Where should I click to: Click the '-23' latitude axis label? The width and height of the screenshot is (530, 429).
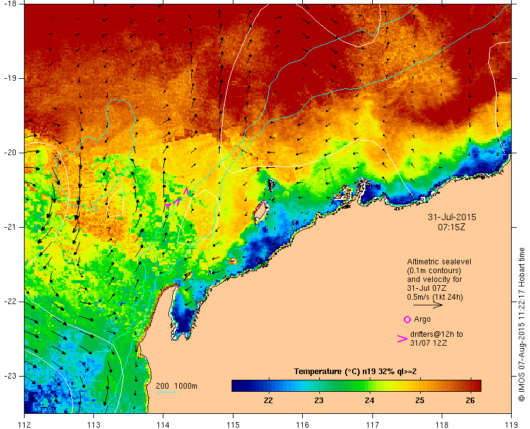pos(9,375)
